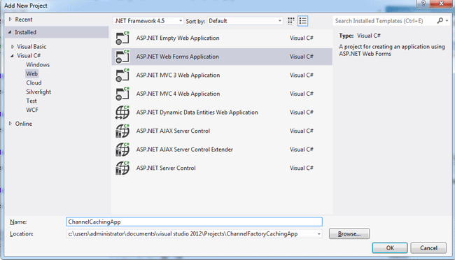This screenshot has height=260, width=455.
Task: Select ASP.NET Web Forms Application text
Action: click(177, 57)
